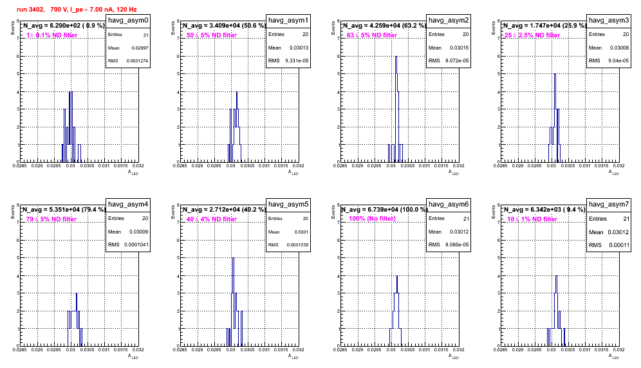
Task: Select the 79± 5% ND filter label
Action: 51,219
